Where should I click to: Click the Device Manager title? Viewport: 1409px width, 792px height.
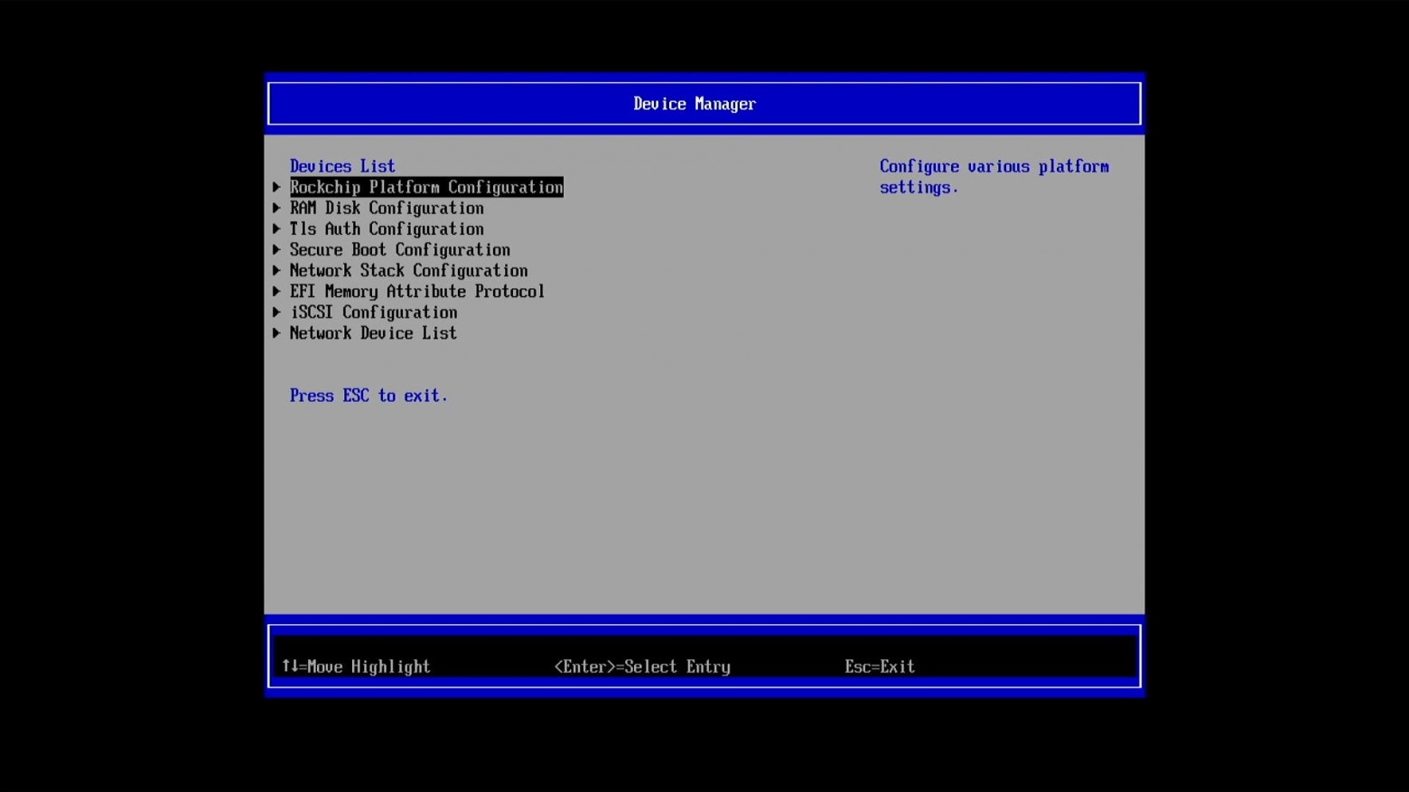point(695,104)
